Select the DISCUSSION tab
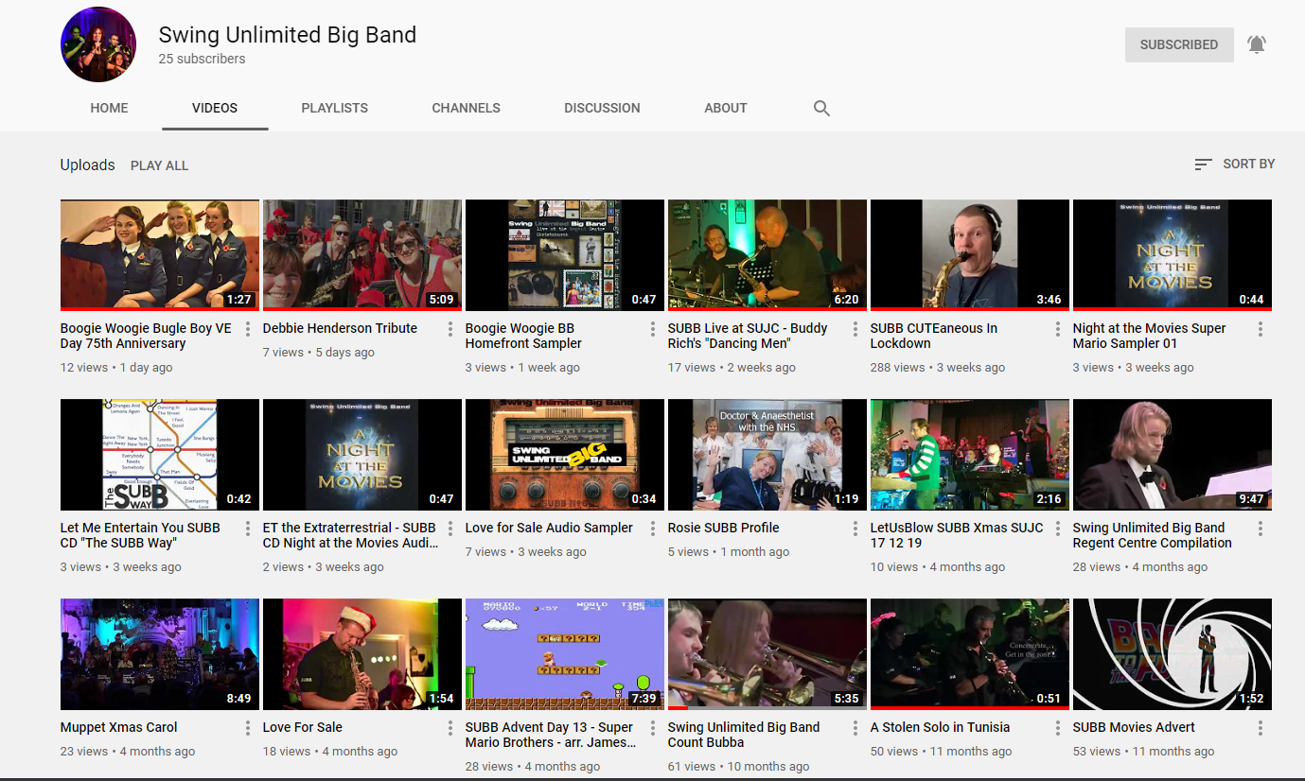Viewport: 1305px width, 781px height. pyautogui.click(x=602, y=108)
